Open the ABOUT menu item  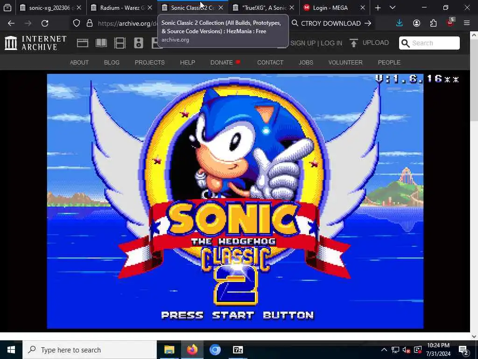[x=79, y=62]
